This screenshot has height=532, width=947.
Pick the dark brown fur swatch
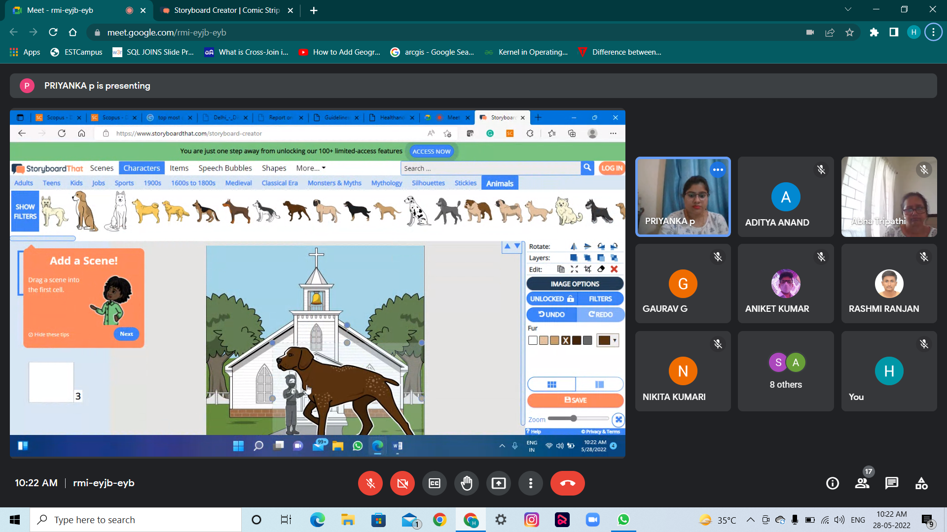point(577,340)
